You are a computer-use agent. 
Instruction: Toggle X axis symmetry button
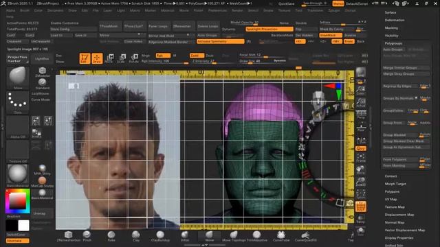[300, 41]
